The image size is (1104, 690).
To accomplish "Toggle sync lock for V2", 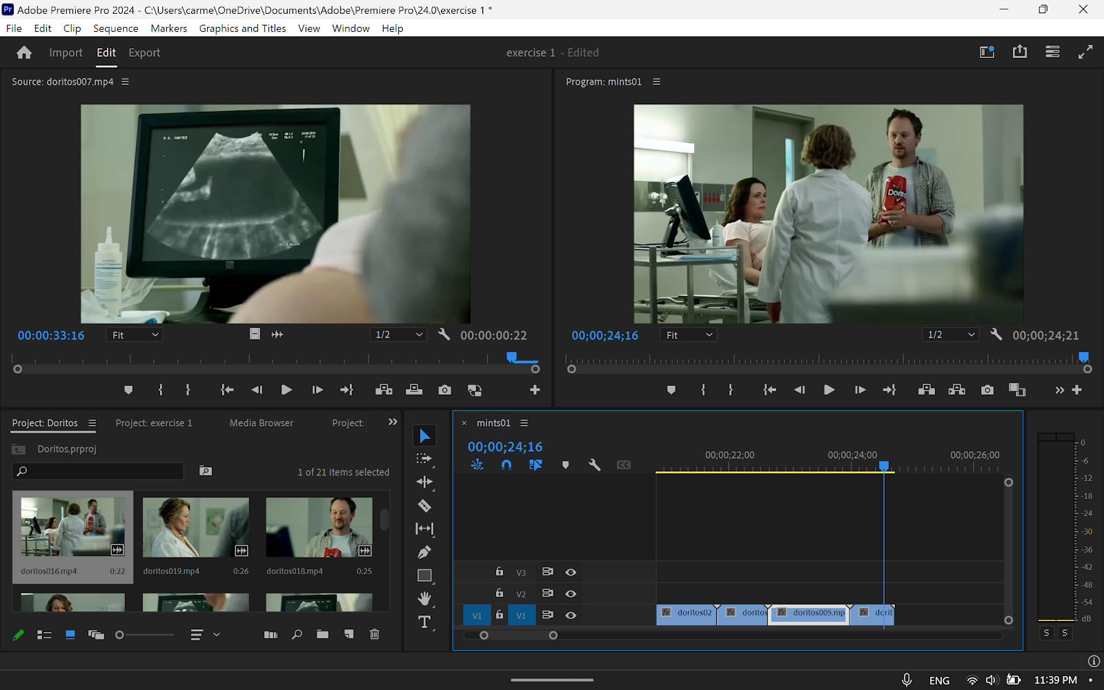I will [x=547, y=593].
